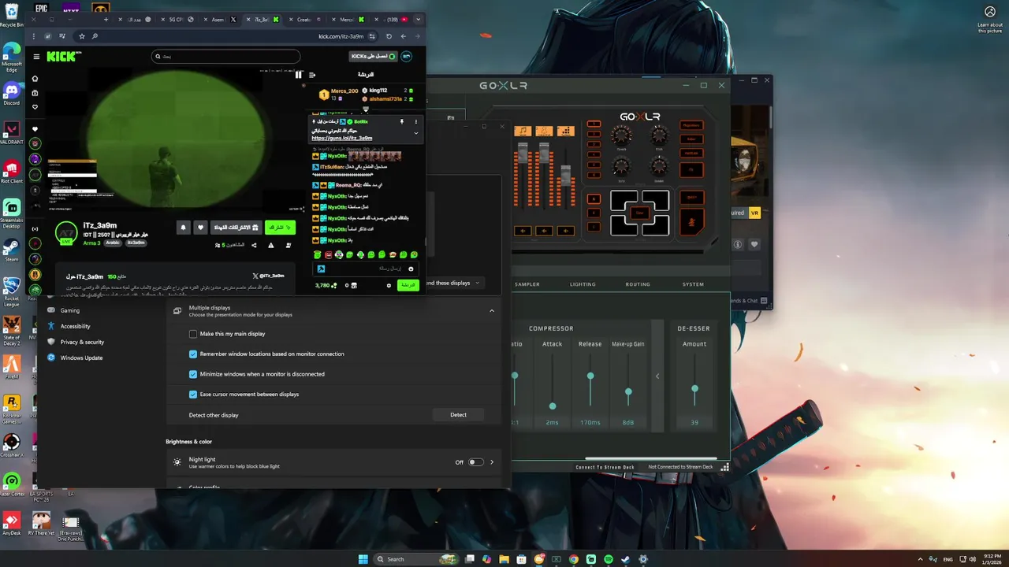Viewport: 1009px width, 567px height.
Task: Open Night light settings chevron
Action: [492, 462]
